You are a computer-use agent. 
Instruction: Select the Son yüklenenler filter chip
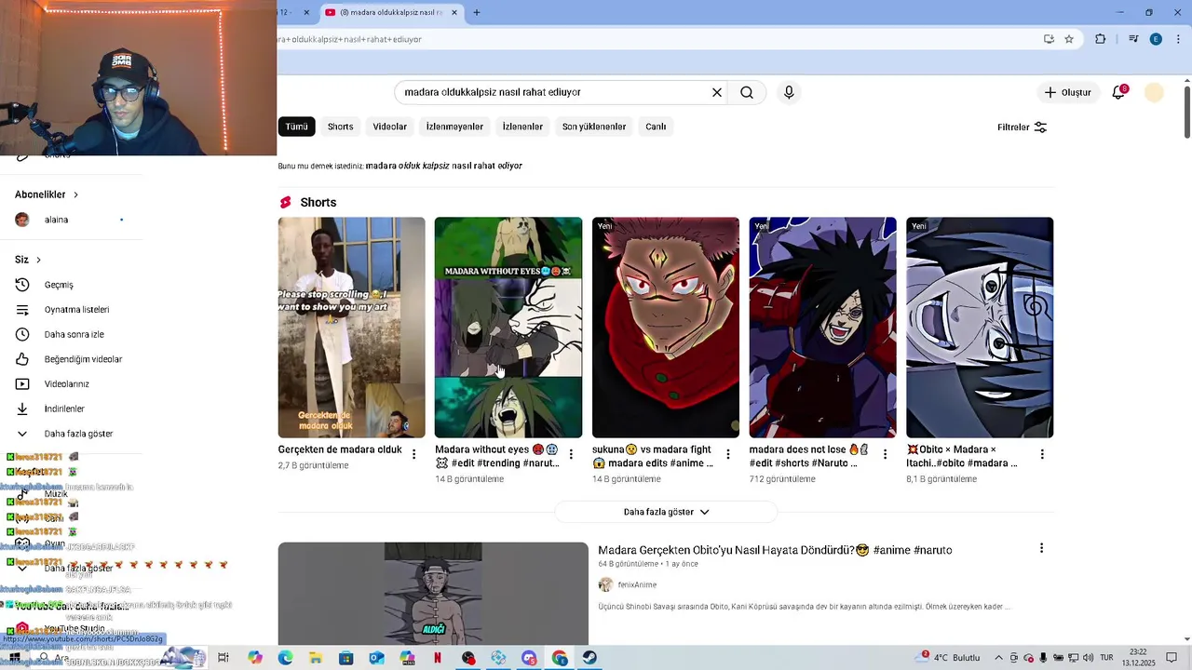594,127
